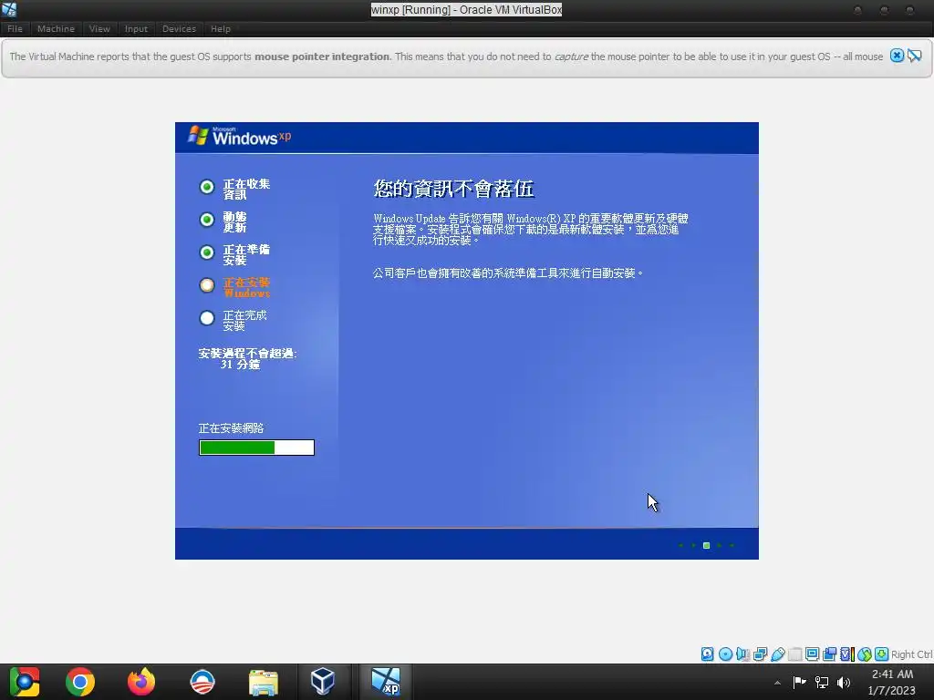
Task: Open the Devices menu
Action: pos(179,28)
